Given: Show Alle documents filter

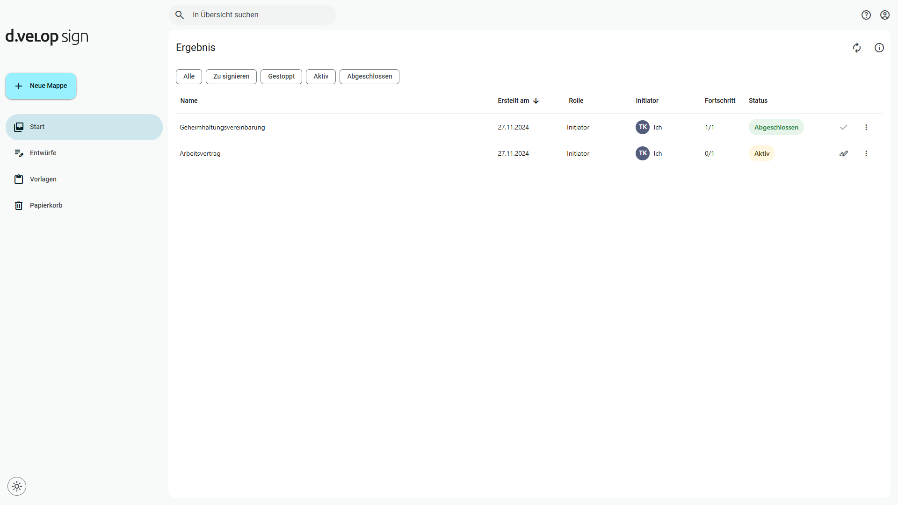Looking at the screenshot, I should pos(188,76).
